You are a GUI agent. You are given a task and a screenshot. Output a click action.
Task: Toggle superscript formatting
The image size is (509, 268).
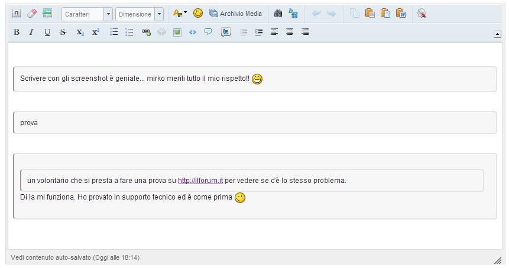[95, 32]
